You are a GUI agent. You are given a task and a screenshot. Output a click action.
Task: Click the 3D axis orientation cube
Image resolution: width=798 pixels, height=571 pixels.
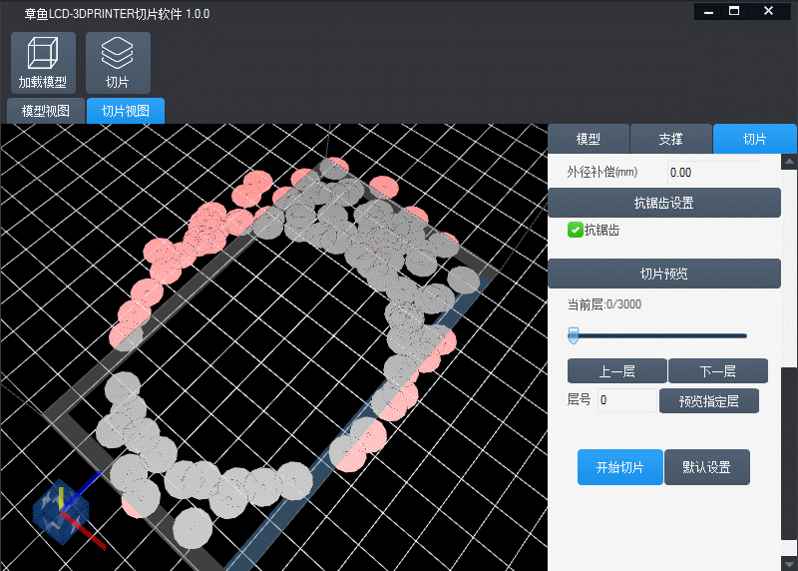61,512
